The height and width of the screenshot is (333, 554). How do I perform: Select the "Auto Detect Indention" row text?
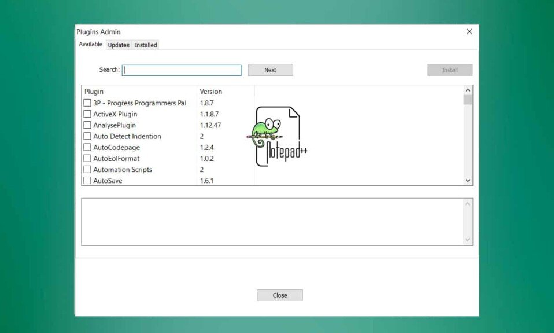pyautogui.click(x=127, y=136)
